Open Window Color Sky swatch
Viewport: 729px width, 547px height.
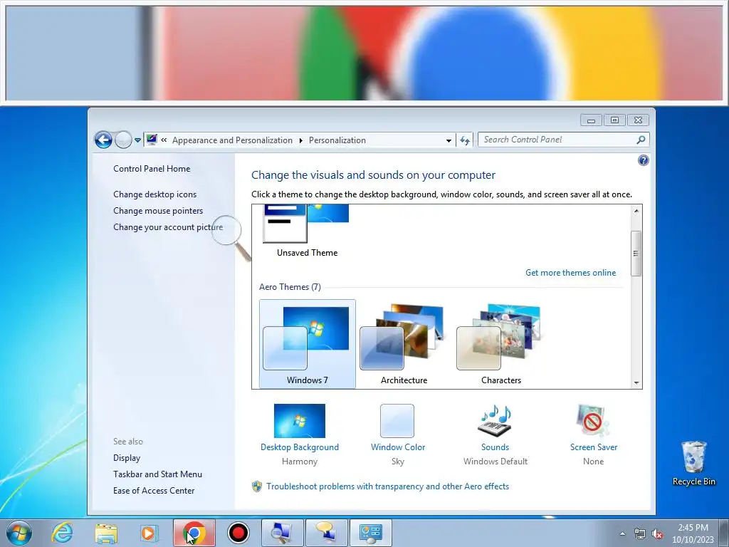(397, 434)
